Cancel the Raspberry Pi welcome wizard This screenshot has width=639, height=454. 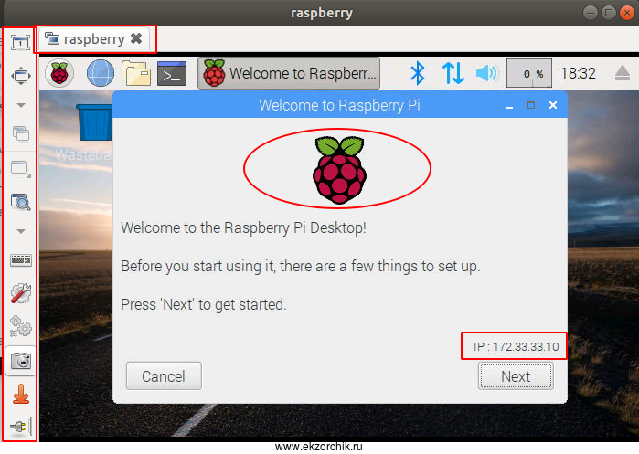click(164, 376)
